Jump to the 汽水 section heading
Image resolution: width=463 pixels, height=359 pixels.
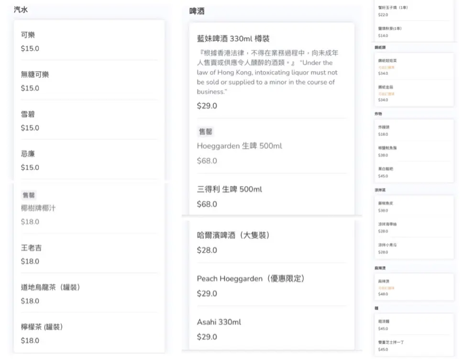coord(21,10)
